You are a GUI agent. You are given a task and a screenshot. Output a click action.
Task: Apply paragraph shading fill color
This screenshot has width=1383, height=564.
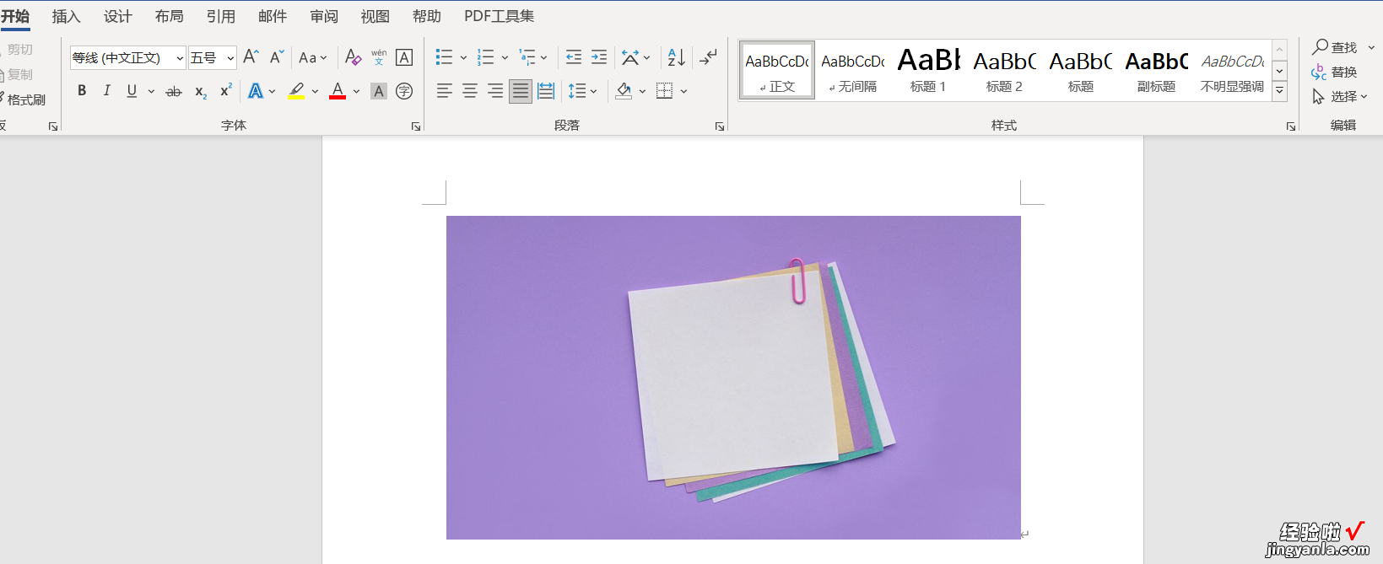[x=624, y=91]
